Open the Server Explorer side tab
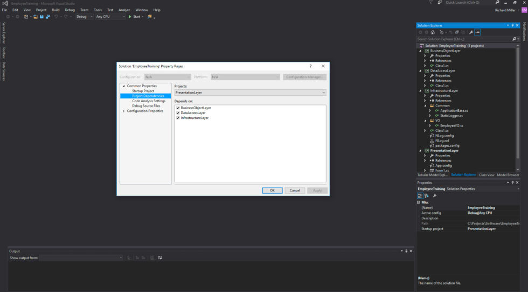Viewport: 528px width, 292px height. click(4, 33)
